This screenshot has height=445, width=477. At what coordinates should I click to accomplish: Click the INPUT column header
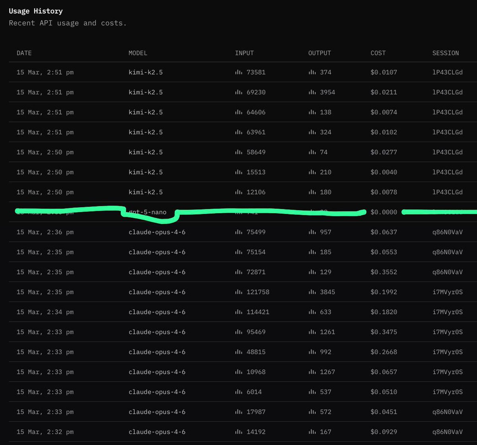pos(244,53)
